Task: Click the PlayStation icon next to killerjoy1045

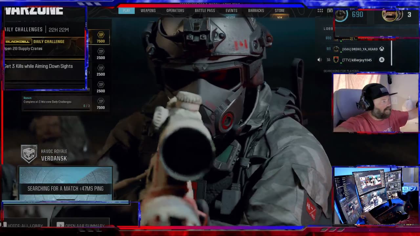Action: tap(382, 60)
